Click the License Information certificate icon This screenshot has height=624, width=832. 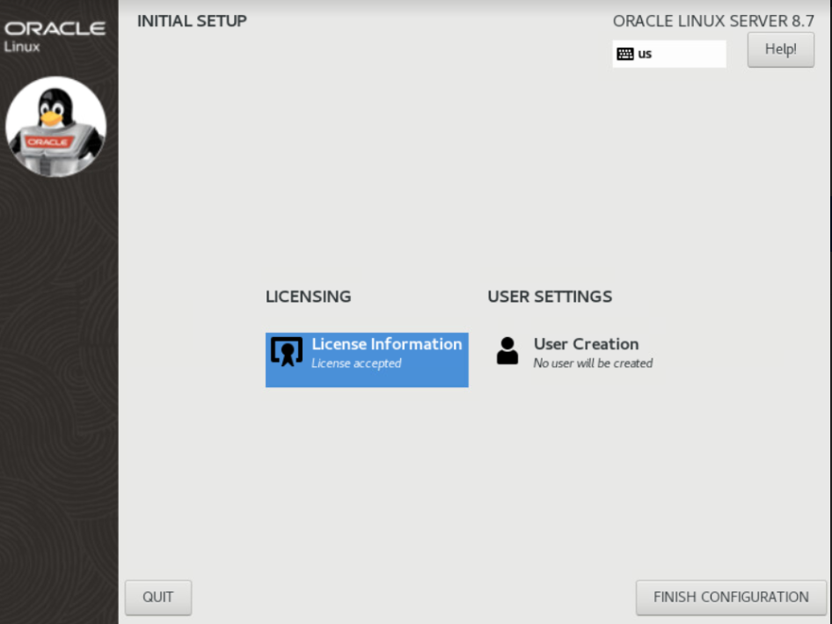click(x=286, y=351)
